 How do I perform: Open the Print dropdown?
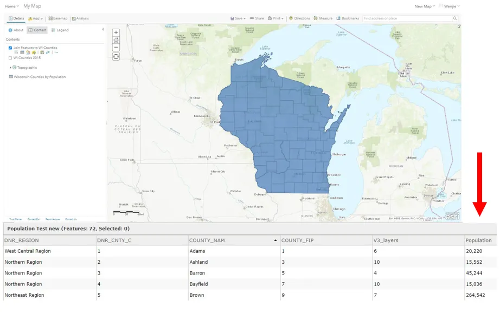tap(277, 18)
